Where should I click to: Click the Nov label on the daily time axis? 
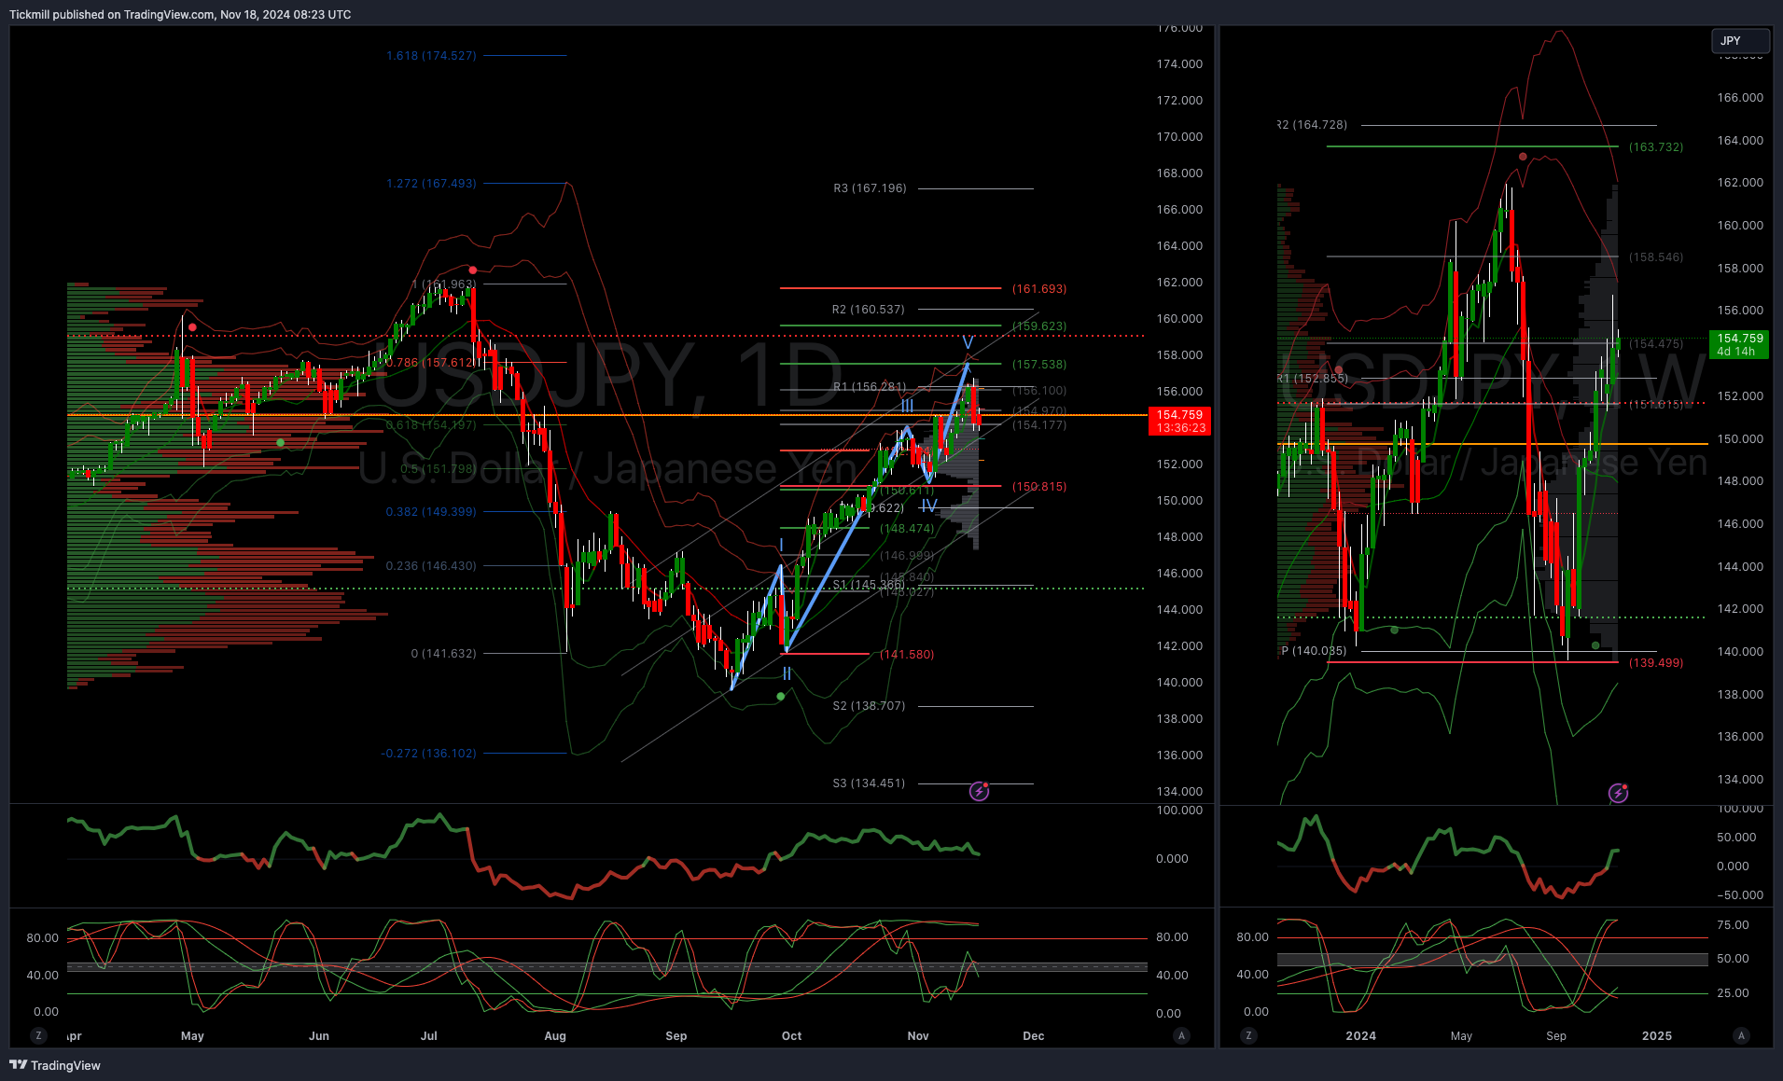click(918, 1036)
